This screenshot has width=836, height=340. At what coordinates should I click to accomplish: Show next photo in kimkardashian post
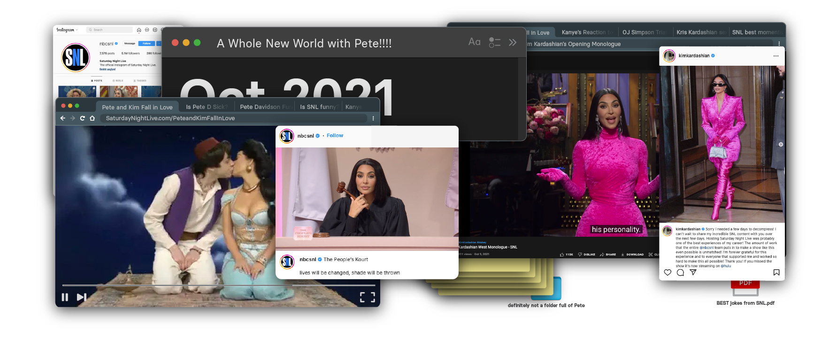(x=781, y=144)
